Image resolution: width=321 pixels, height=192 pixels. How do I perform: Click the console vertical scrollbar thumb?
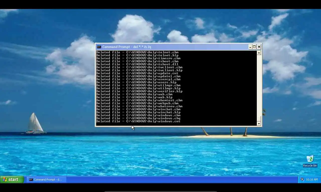point(259,119)
